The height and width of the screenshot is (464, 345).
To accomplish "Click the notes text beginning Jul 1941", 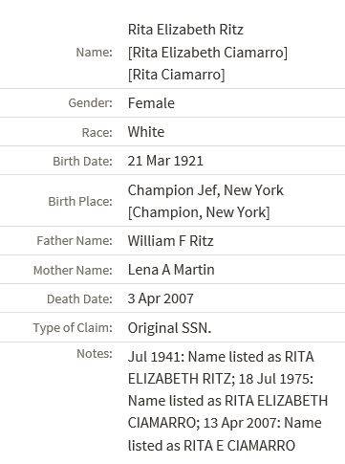I will (227, 401).
